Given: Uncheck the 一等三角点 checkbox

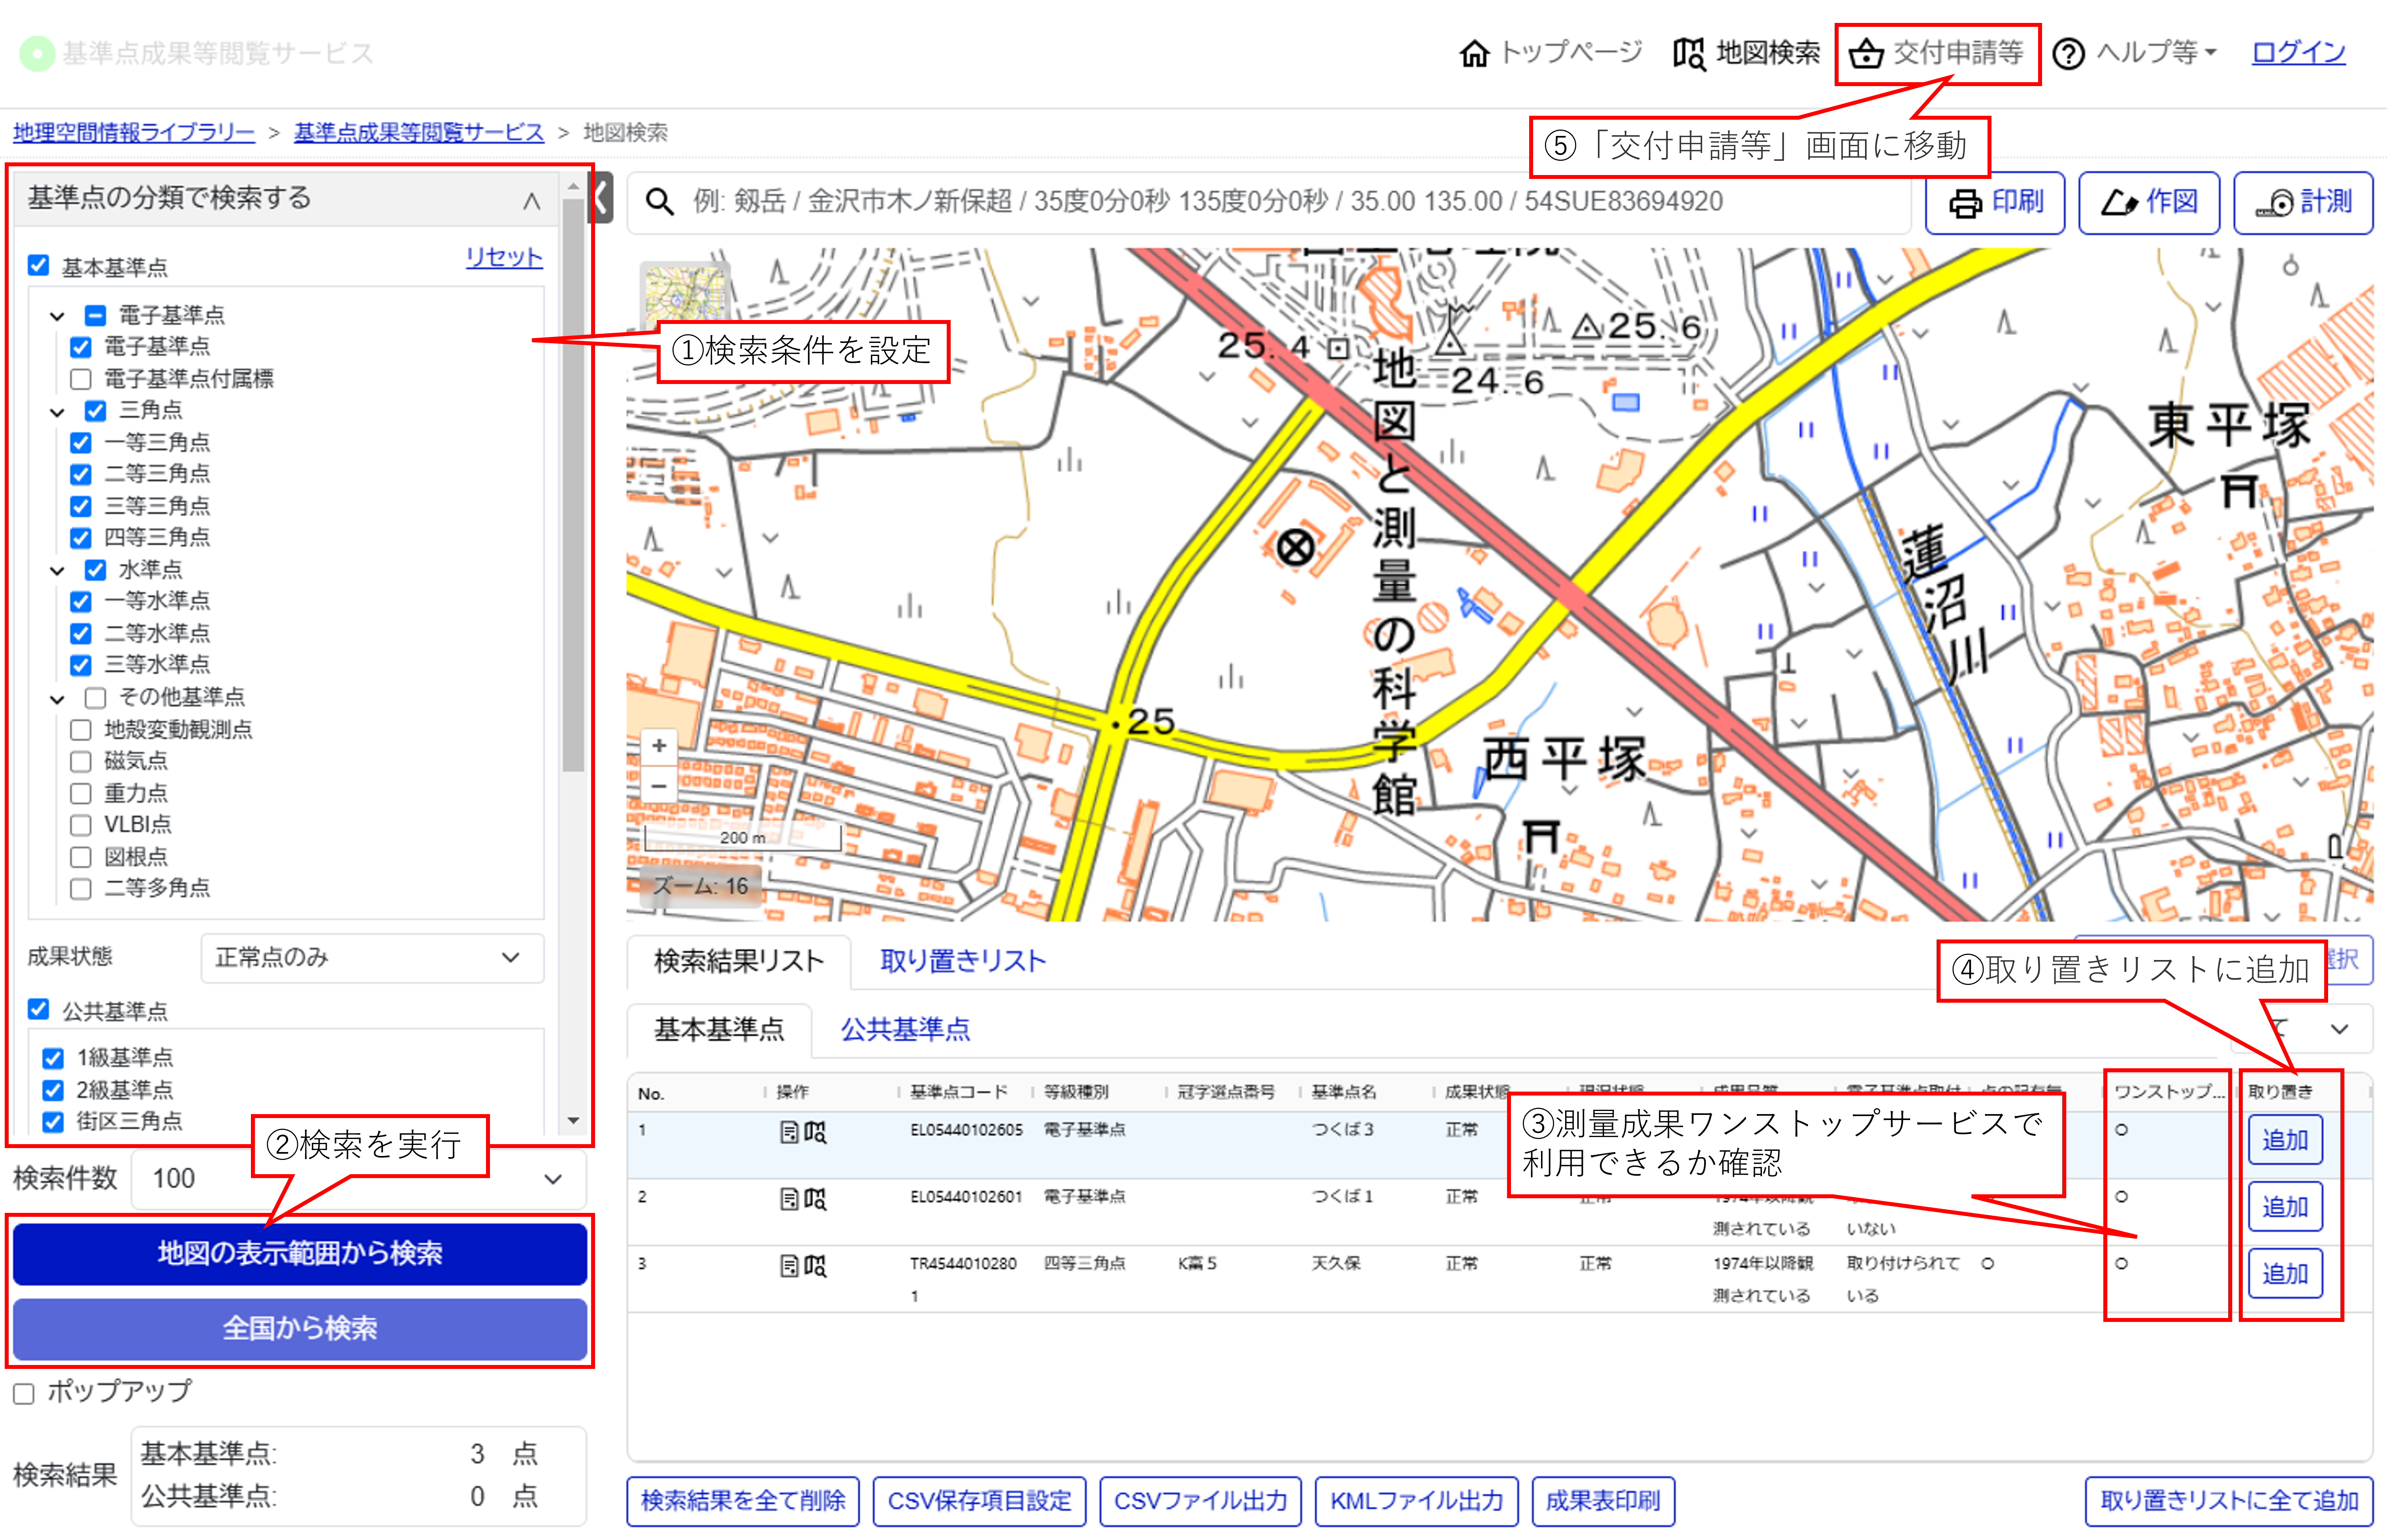Looking at the screenshot, I should click(x=81, y=442).
